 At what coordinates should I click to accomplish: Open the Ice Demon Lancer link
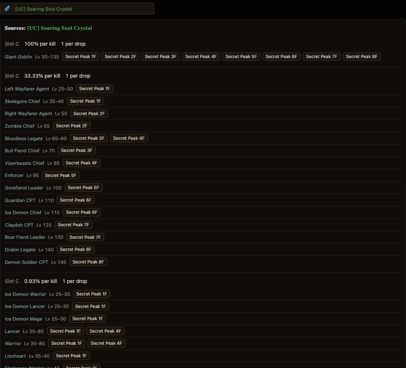(25, 306)
